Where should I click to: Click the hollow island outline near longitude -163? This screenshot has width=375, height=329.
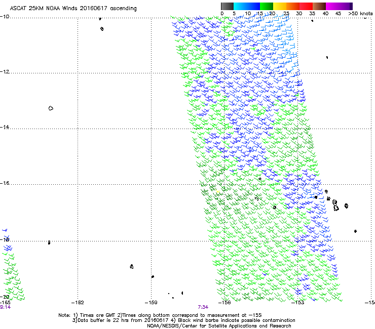coord(51,108)
